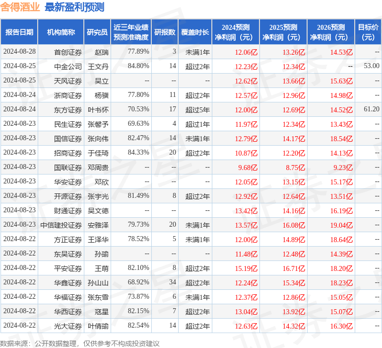The image size is (382, 348).
Task: Click the 目标价 column header
Action: (368, 32)
